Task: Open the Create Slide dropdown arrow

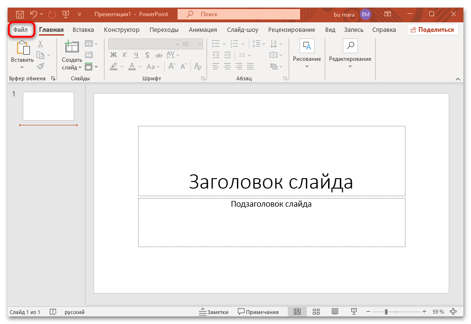Action: click(x=80, y=67)
